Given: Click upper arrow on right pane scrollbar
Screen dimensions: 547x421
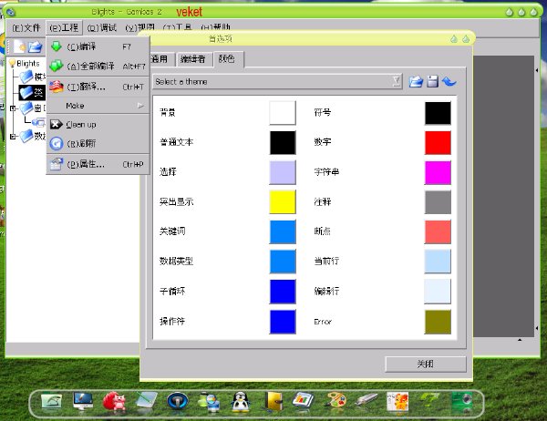Looking at the screenshot, I should [537, 70].
